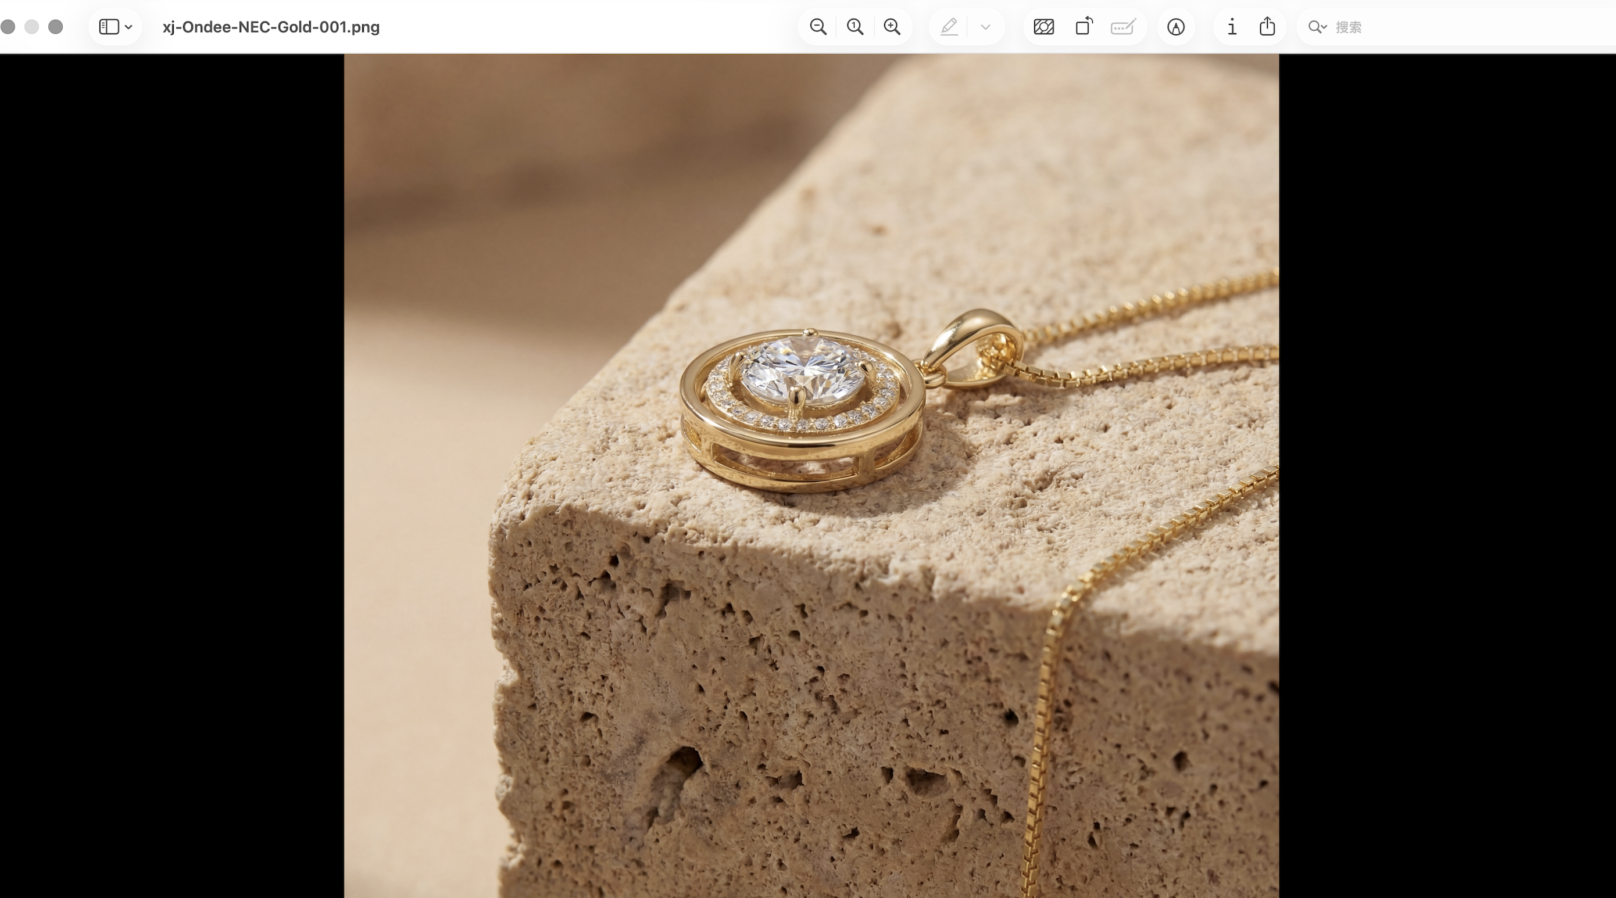Click the xj-Ondee-NEC-Gold-001.png window title
This screenshot has width=1616, height=898.
point(271,27)
